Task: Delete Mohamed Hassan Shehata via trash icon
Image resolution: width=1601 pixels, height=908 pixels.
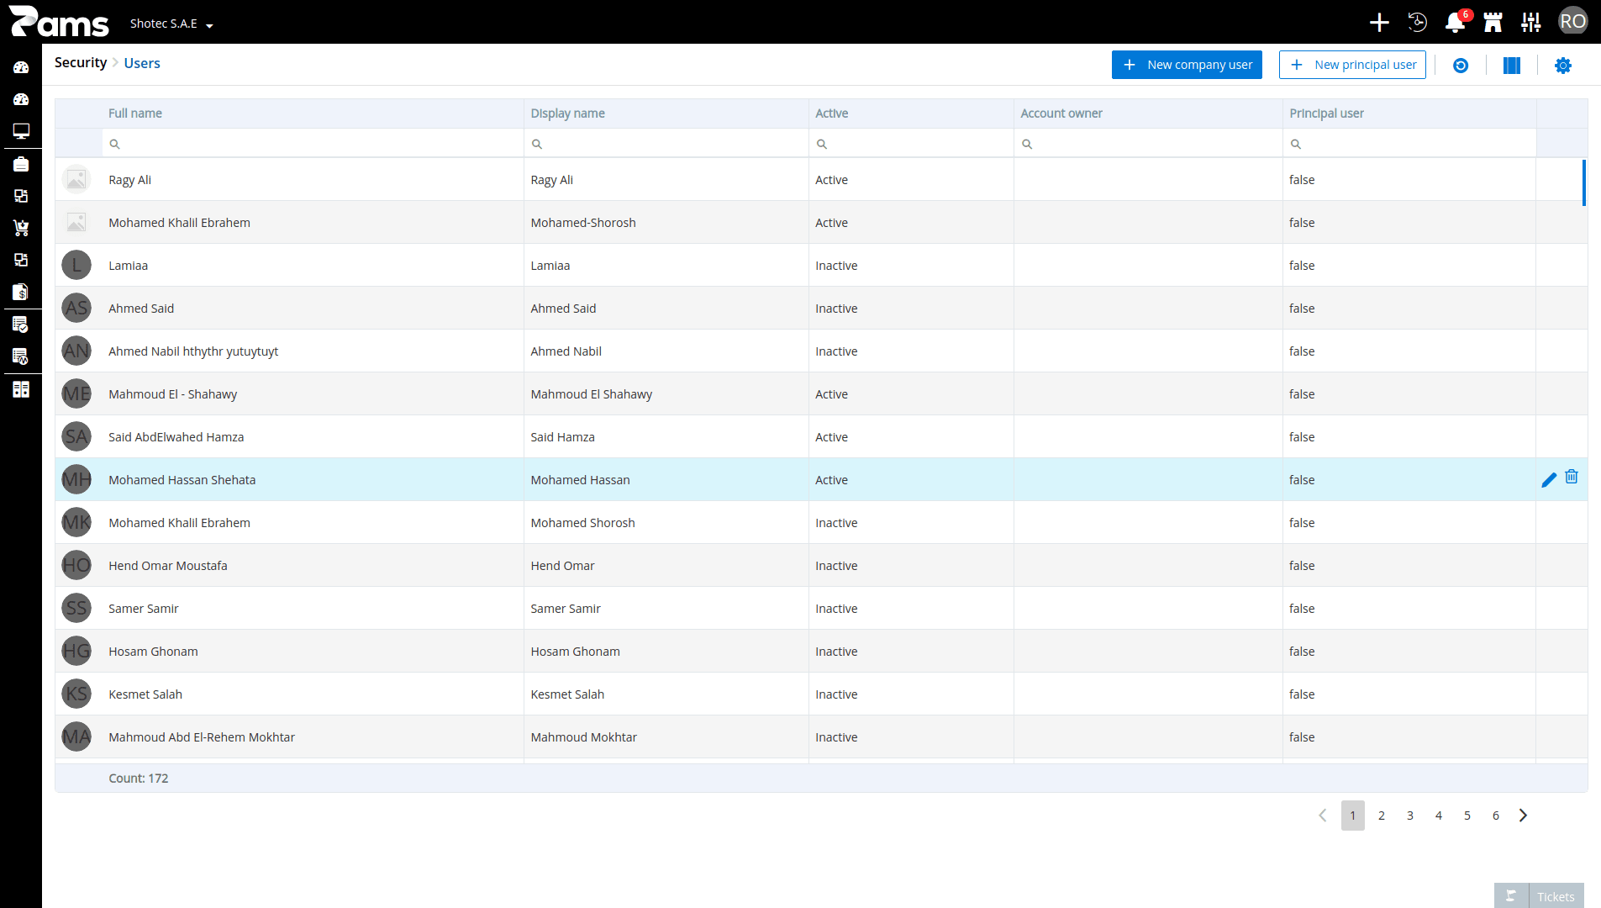Action: pos(1572,477)
